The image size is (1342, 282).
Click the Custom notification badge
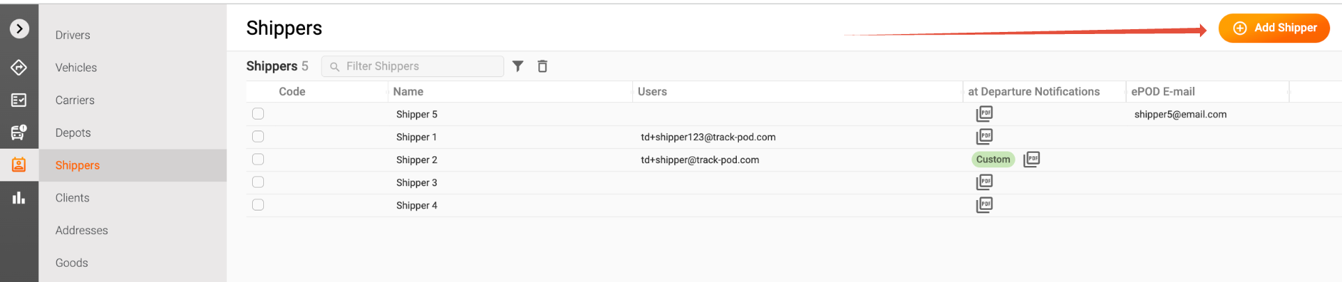tap(992, 160)
